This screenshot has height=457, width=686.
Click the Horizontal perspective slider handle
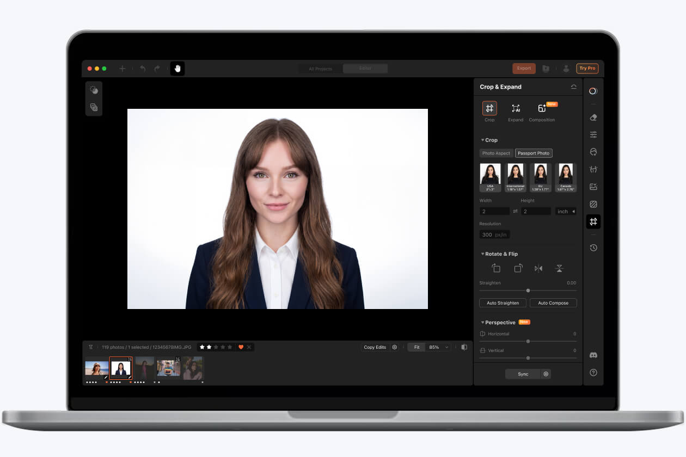coord(528,341)
